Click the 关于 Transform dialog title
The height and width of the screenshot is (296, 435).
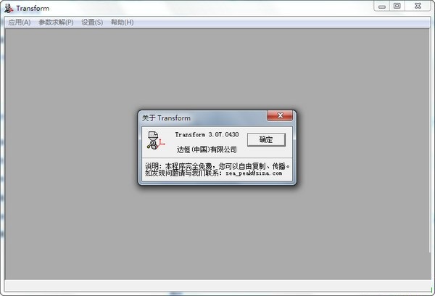click(166, 118)
